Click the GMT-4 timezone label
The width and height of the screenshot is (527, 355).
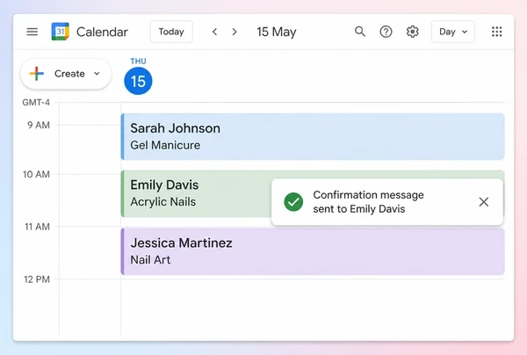[x=36, y=102]
